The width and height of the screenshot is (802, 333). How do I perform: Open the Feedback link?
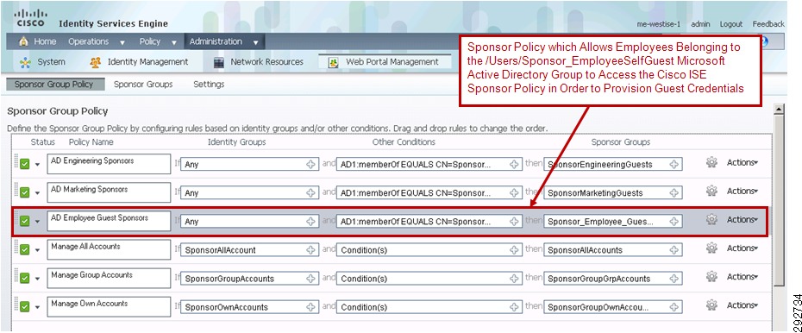pos(768,24)
